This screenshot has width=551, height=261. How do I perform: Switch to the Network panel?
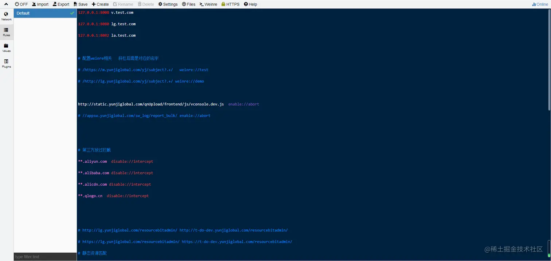tap(6, 16)
